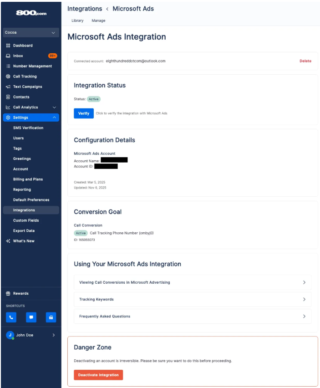Click the Contacts book icon

coord(8,97)
